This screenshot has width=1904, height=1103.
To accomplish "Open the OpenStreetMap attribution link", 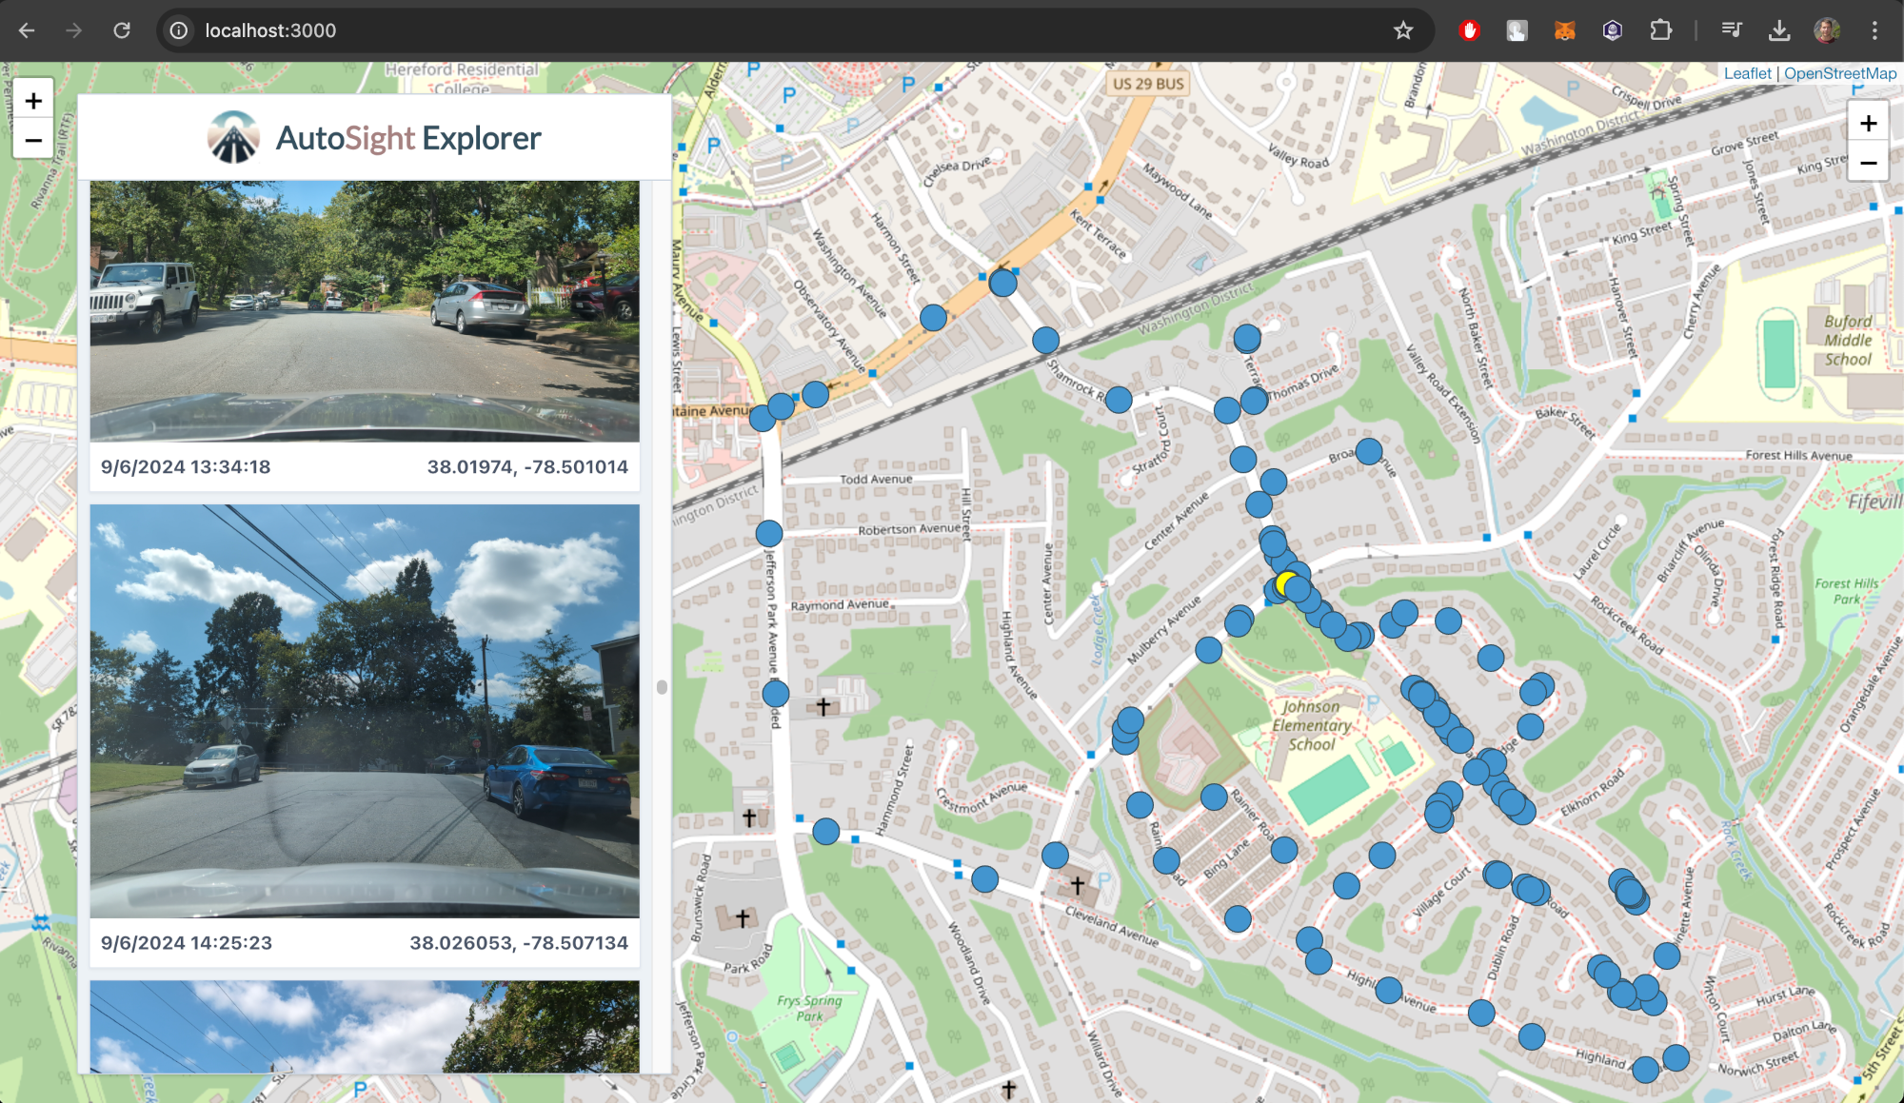I will [1839, 73].
